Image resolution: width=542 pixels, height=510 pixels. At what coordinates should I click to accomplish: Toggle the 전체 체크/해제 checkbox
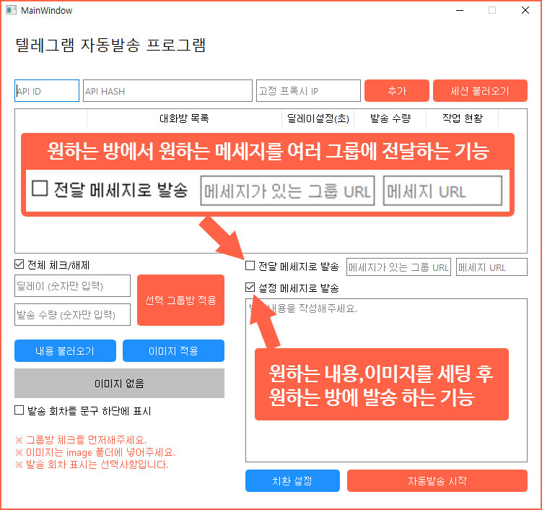click(x=19, y=264)
